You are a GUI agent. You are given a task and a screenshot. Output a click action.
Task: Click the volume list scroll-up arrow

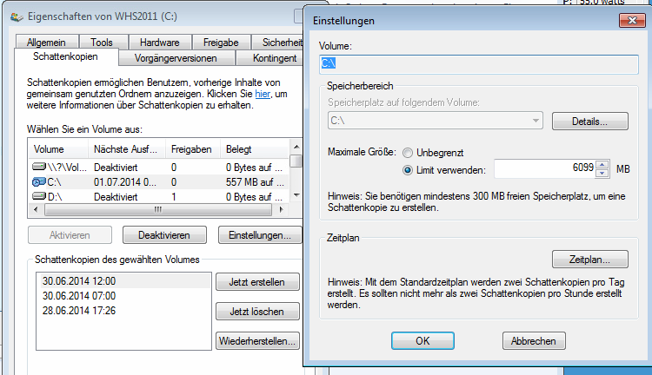[296, 147]
